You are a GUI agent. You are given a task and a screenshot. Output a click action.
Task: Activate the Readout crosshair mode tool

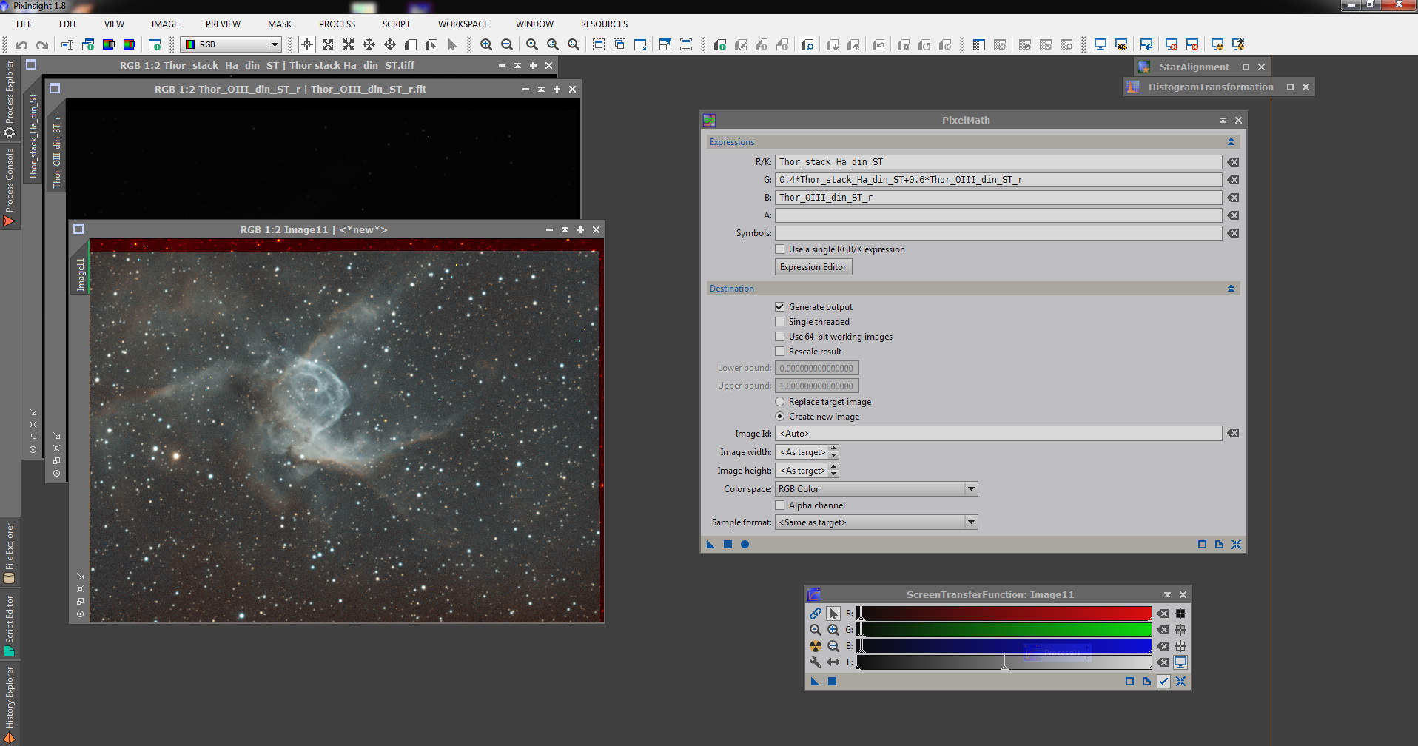[307, 45]
